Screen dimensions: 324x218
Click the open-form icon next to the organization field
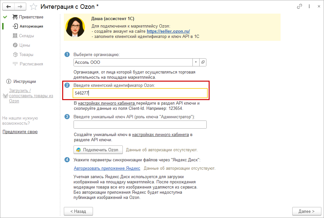tap(203, 62)
